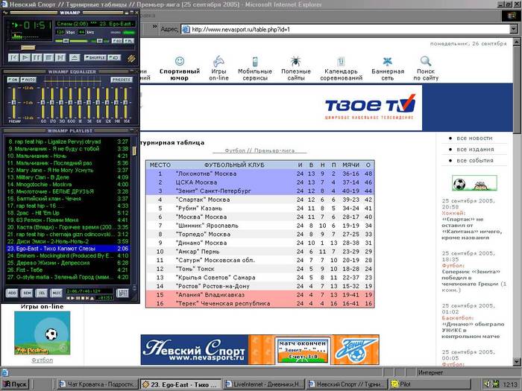
Task: Click the Футбол // Премьер-лига link
Action: [260, 150]
